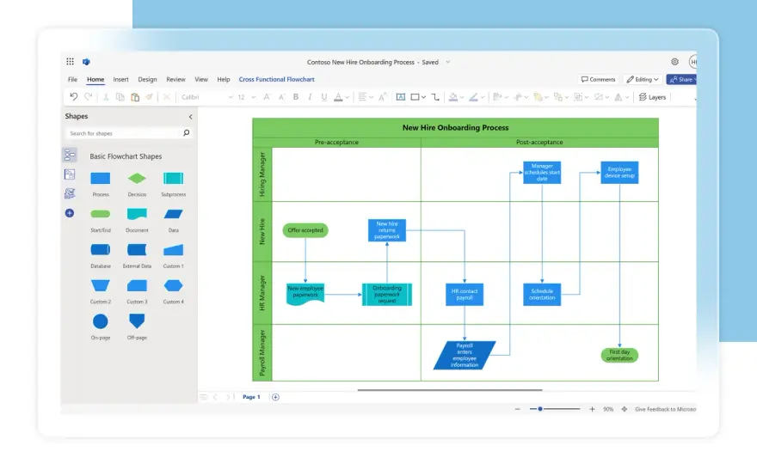Image resolution: width=757 pixels, height=464 pixels.
Task: Pick the Database shape
Action: coord(101,249)
